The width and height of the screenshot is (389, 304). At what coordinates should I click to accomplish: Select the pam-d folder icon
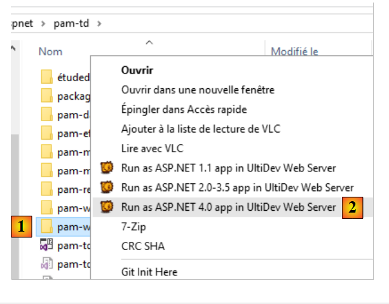coord(46,114)
